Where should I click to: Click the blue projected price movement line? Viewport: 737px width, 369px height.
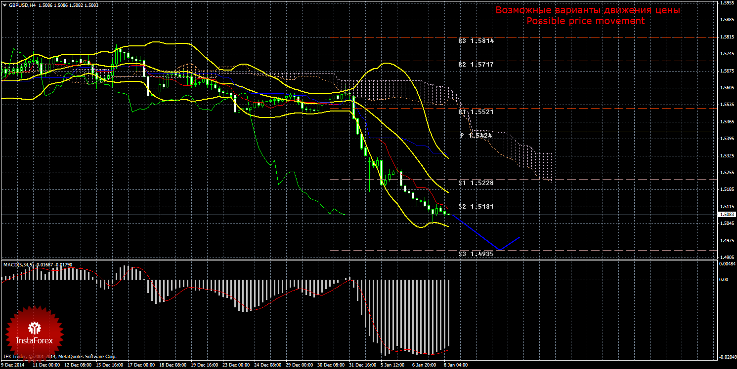475,233
